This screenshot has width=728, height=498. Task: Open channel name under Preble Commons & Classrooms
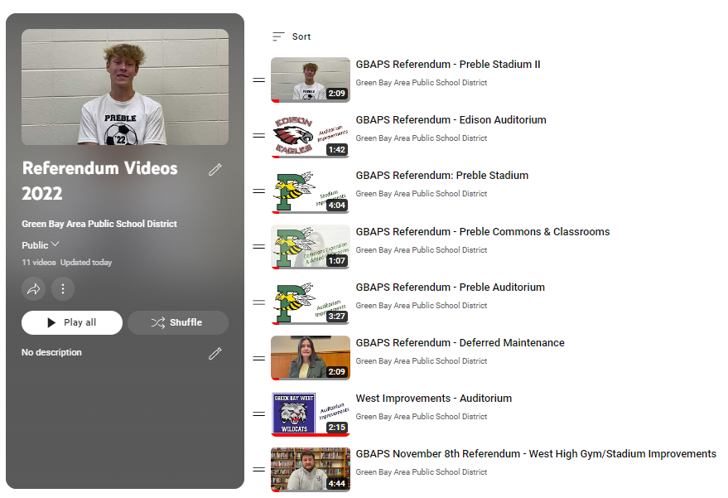(421, 250)
